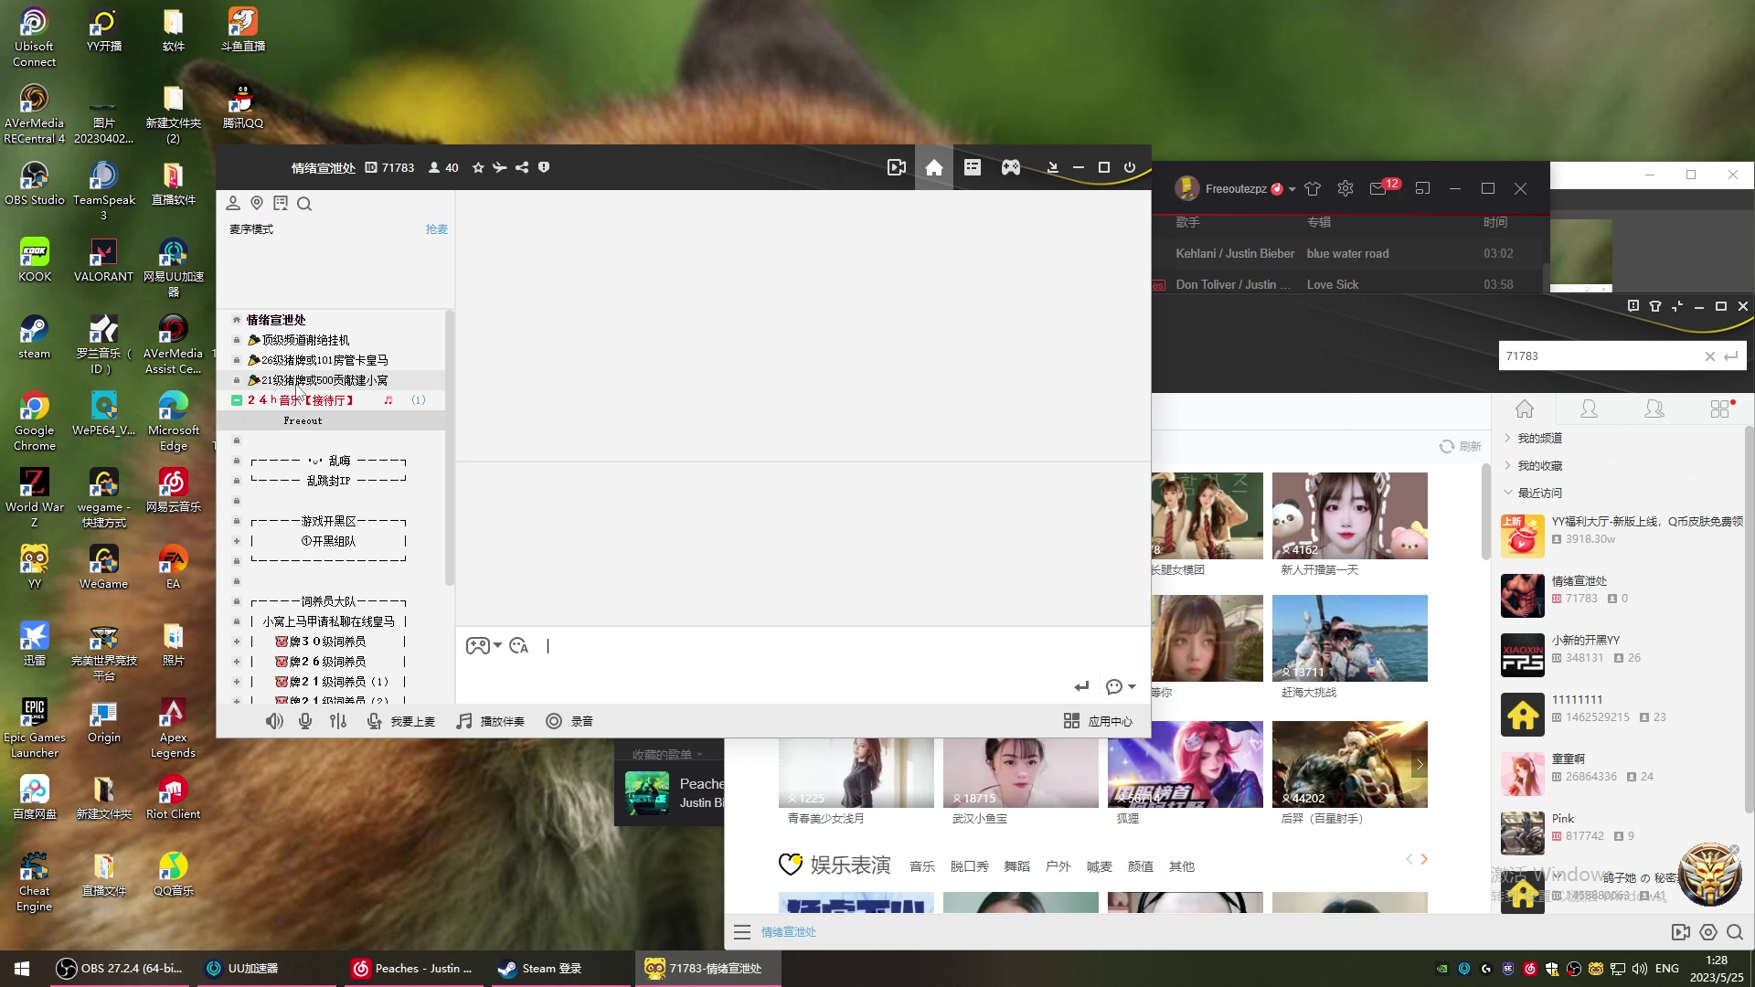
Task: Collapse the 24h音乐 接待厅 channel
Action: 237,400
